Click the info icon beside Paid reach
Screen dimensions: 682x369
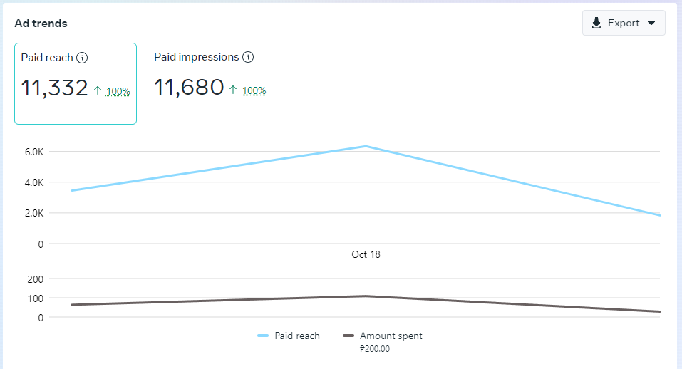pos(82,58)
